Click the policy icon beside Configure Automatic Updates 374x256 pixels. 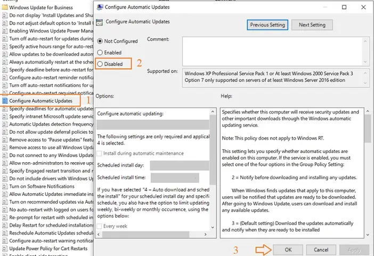tap(5, 101)
